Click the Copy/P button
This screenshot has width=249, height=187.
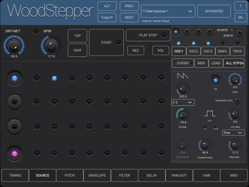pos(107,18)
